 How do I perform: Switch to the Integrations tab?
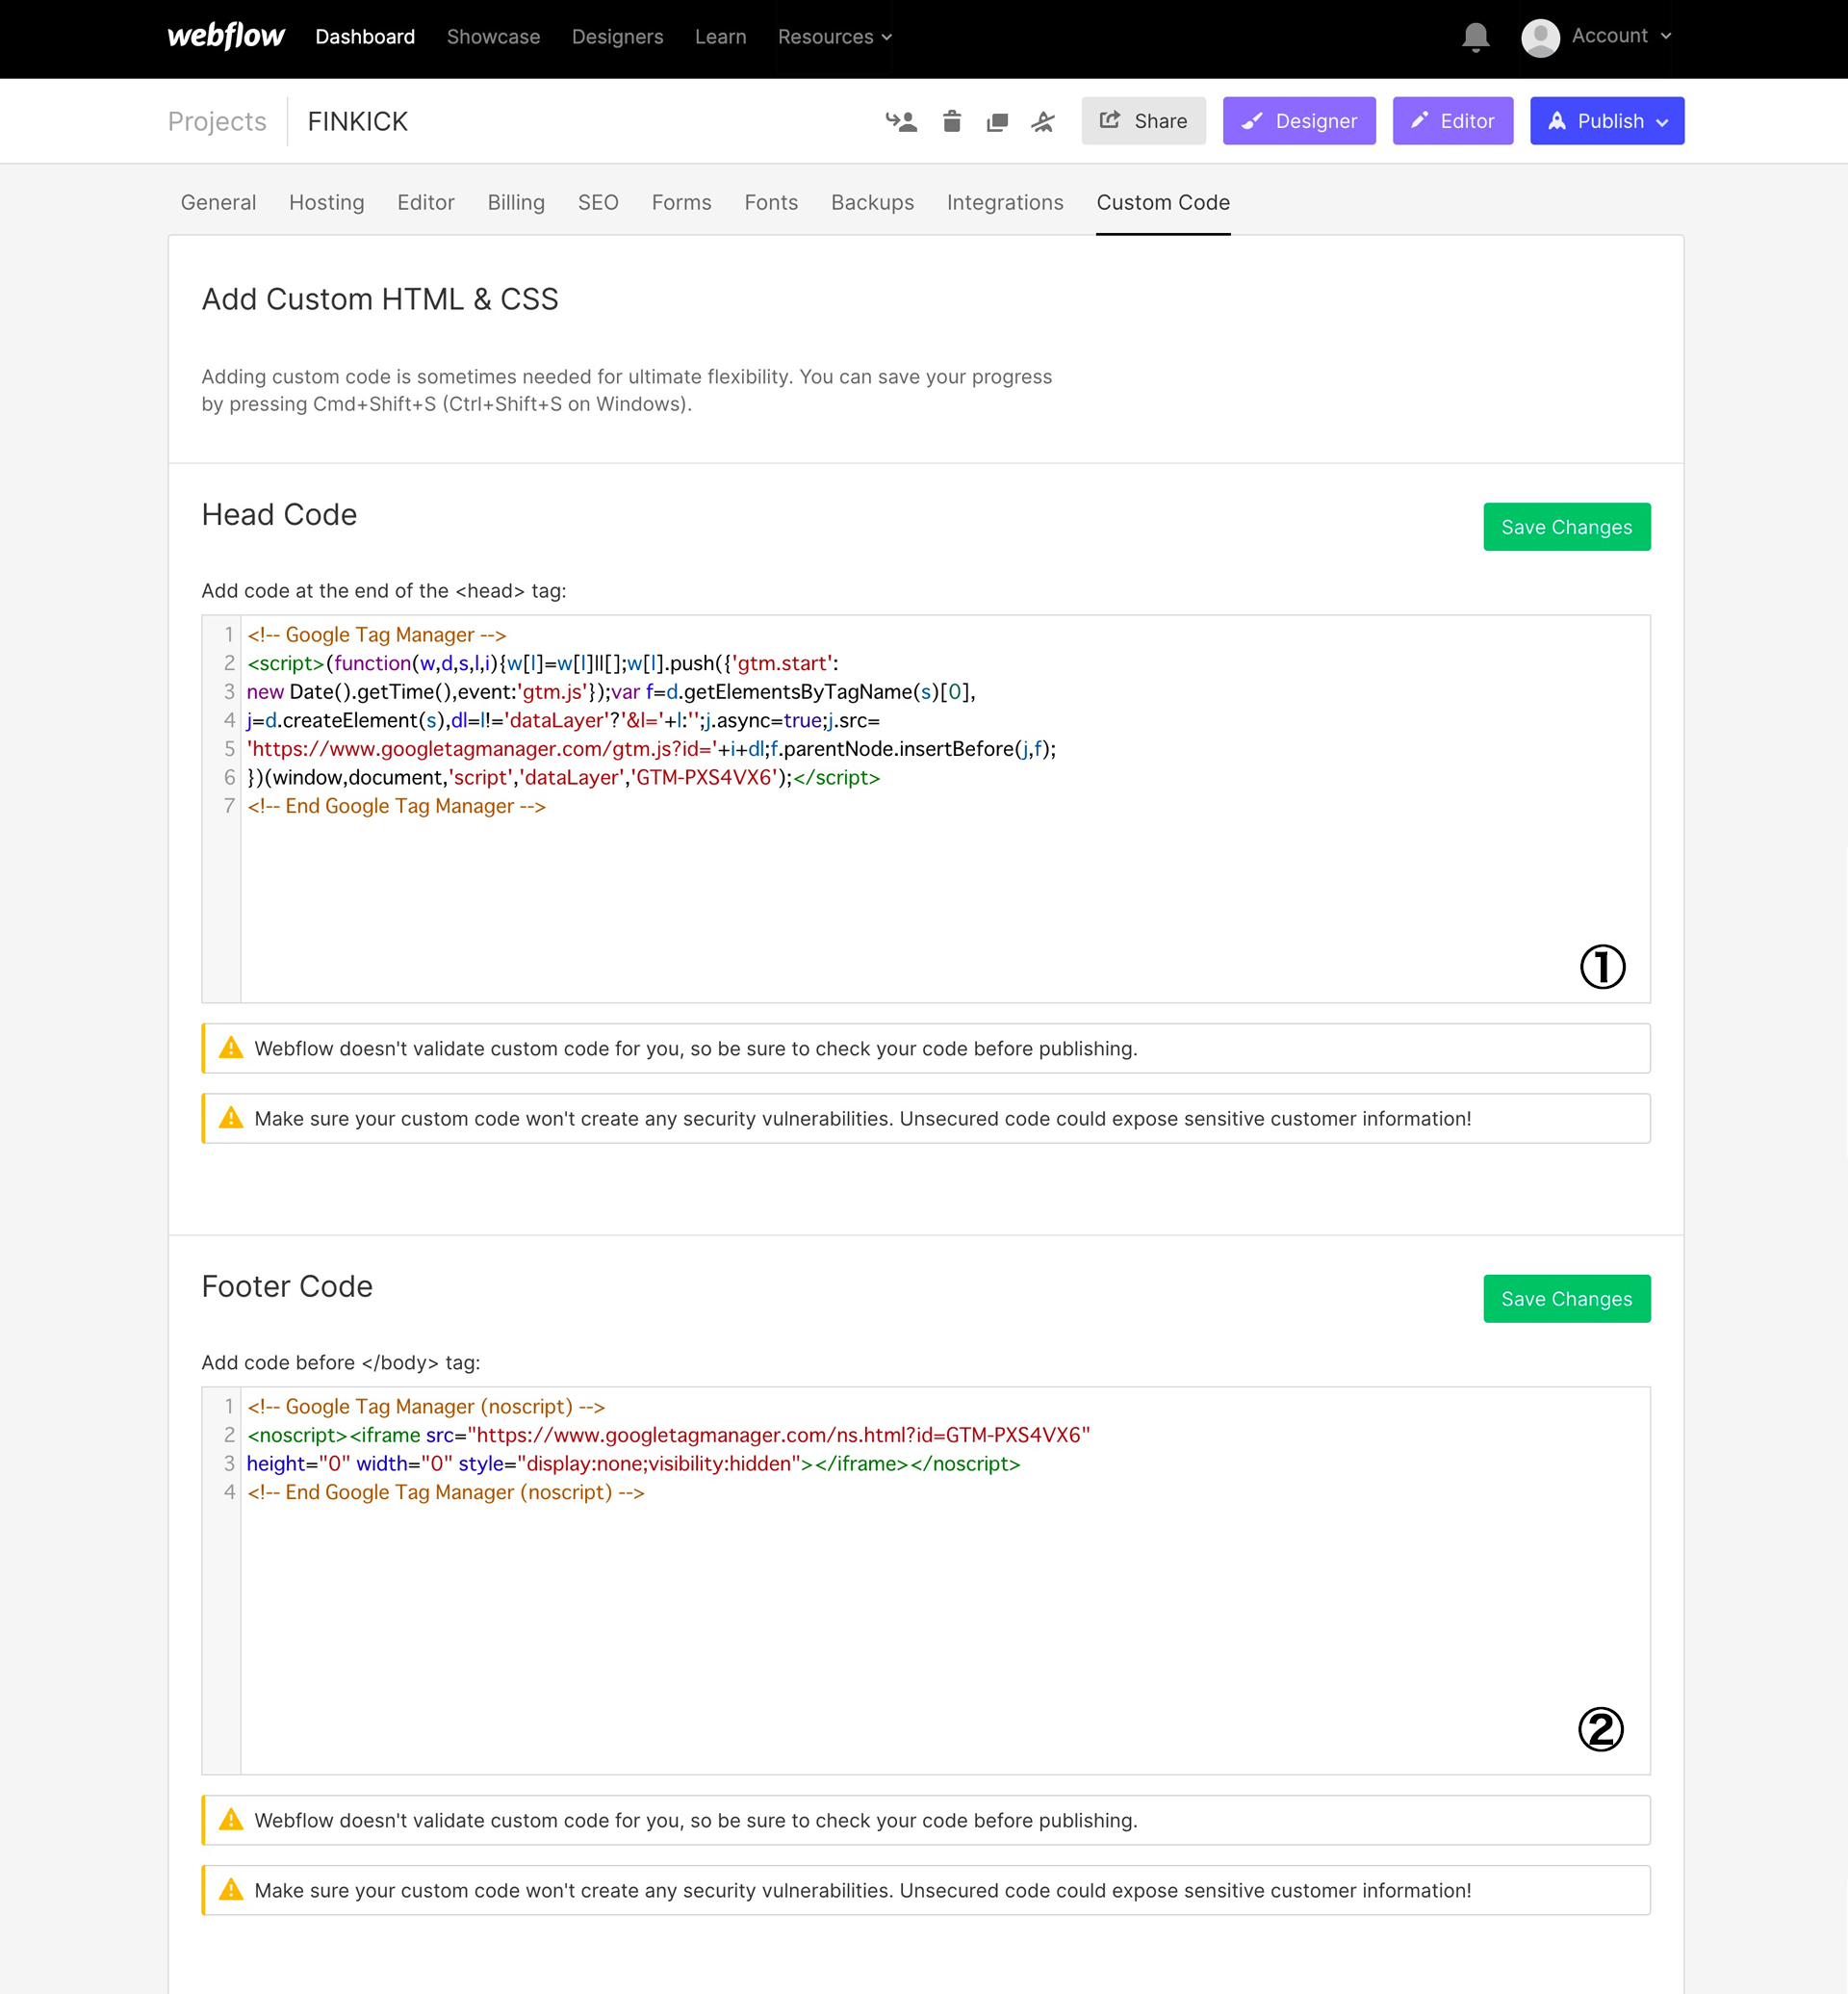coord(1004,202)
